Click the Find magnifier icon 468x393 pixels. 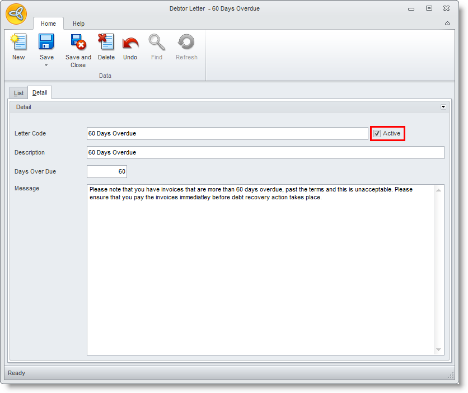tap(157, 43)
